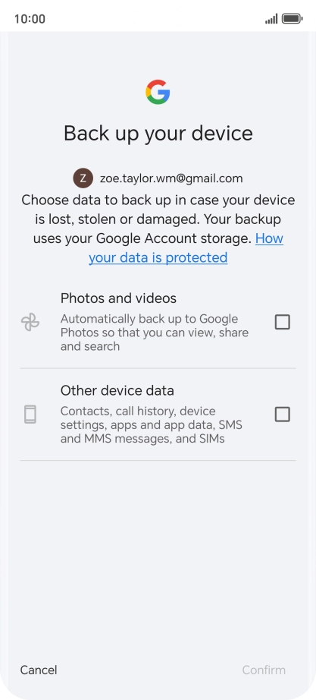
Task: Tap zoe.taylor.wm@gmail.com account email
Action: tap(171, 178)
